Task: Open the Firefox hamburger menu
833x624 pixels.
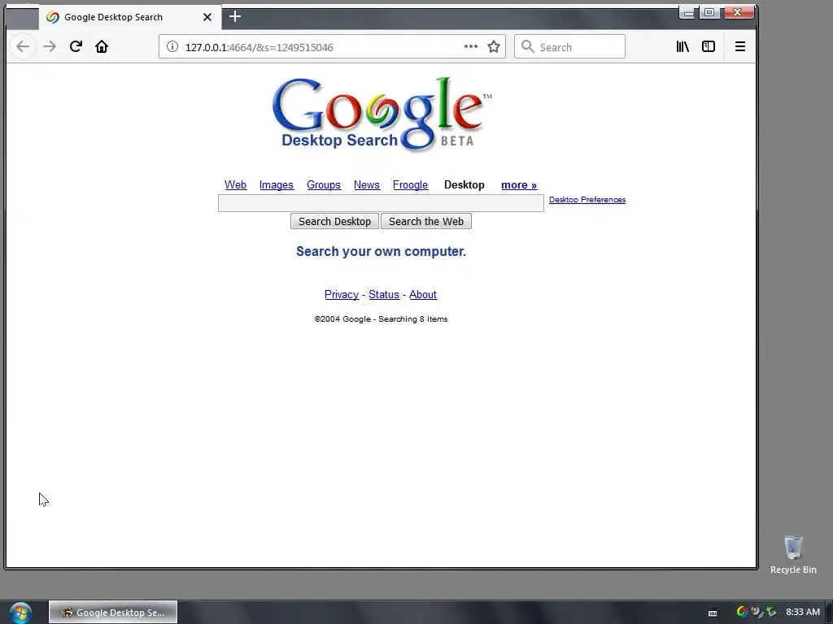Action: point(740,46)
